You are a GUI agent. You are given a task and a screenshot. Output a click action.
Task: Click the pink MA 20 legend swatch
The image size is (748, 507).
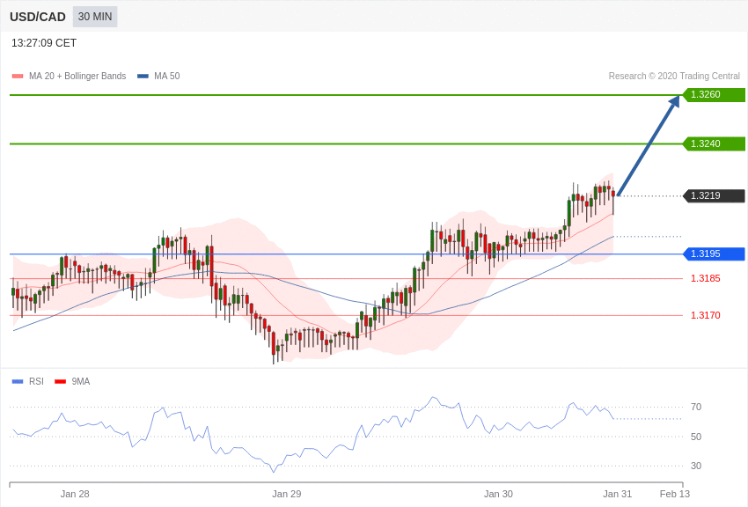18,77
